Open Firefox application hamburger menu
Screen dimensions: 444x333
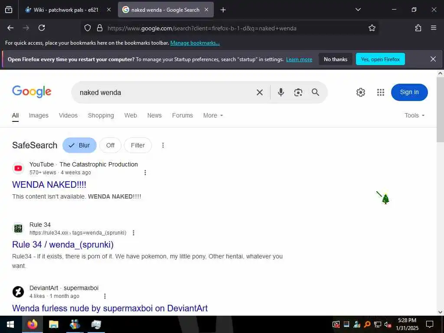click(434, 28)
